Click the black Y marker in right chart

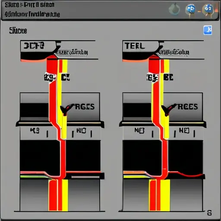(x=167, y=110)
